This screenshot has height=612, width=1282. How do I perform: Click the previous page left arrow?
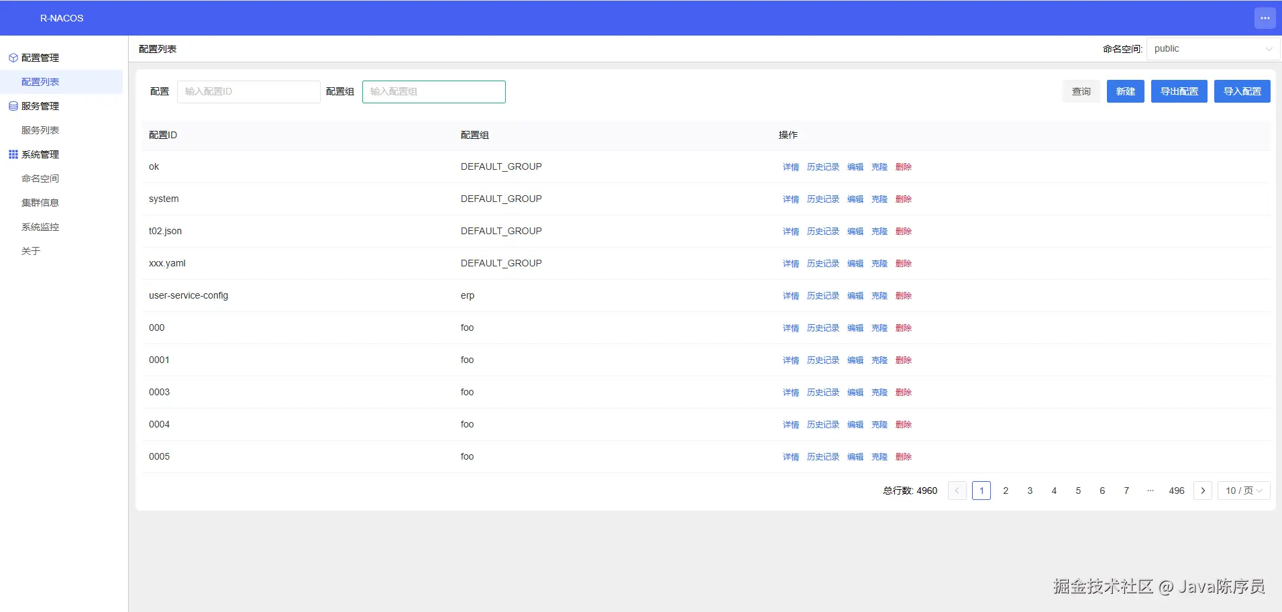click(x=957, y=491)
